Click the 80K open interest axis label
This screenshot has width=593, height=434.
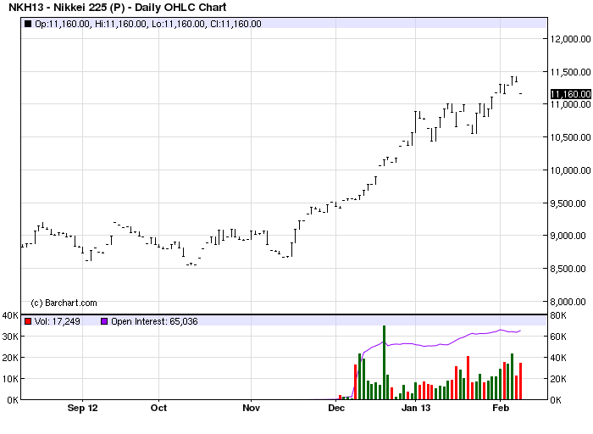(558, 315)
